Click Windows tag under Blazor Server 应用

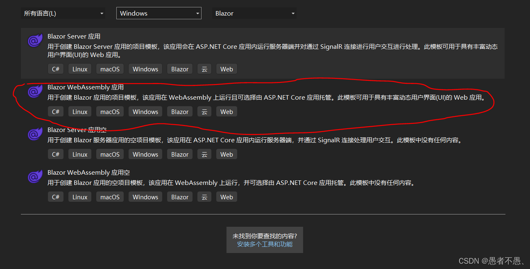click(x=145, y=69)
